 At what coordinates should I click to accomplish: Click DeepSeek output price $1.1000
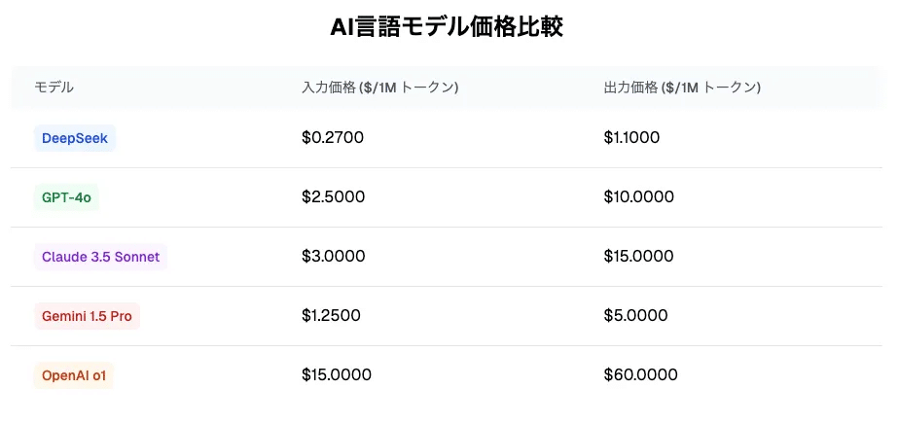coord(631,138)
